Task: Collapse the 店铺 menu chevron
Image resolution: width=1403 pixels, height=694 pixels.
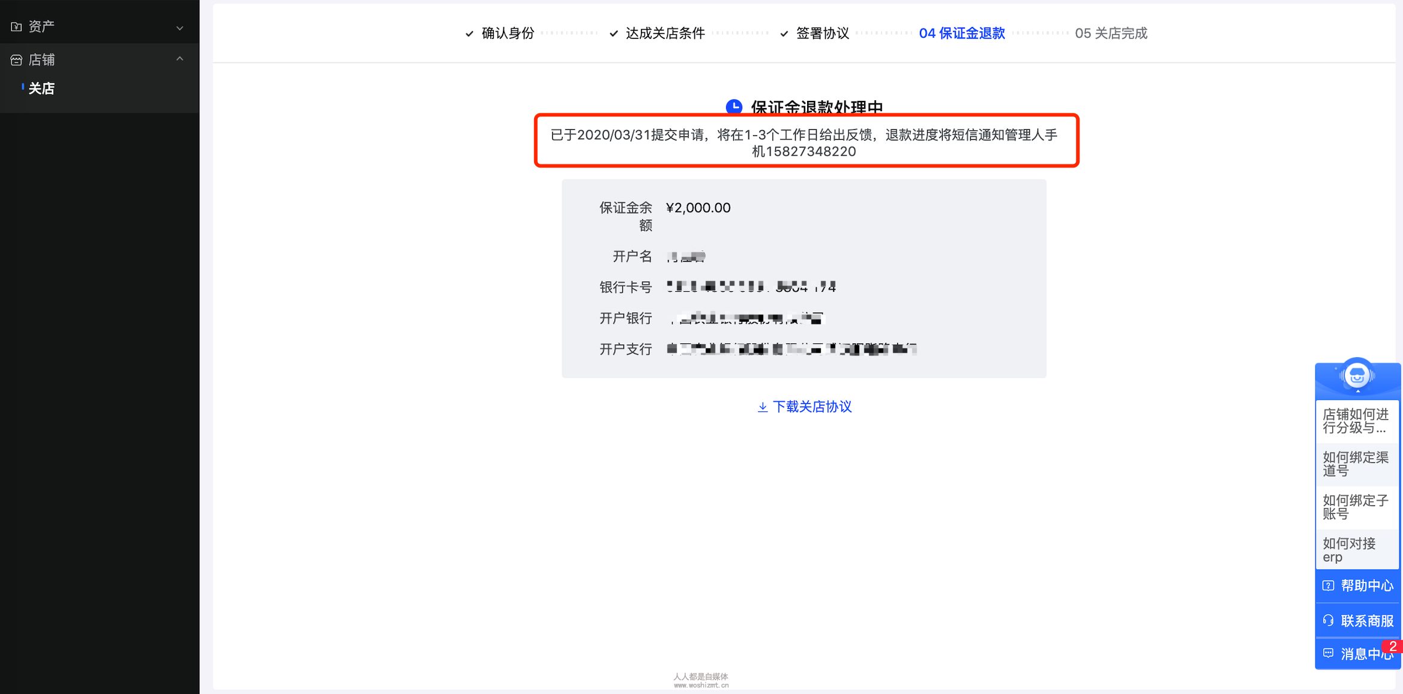Action: click(x=179, y=59)
